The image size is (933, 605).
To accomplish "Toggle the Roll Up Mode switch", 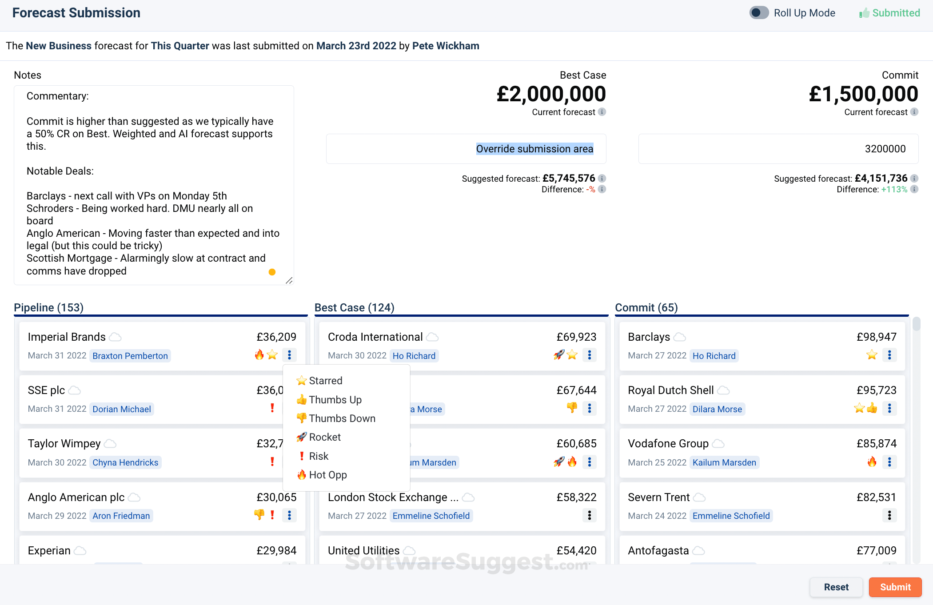I will (759, 13).
